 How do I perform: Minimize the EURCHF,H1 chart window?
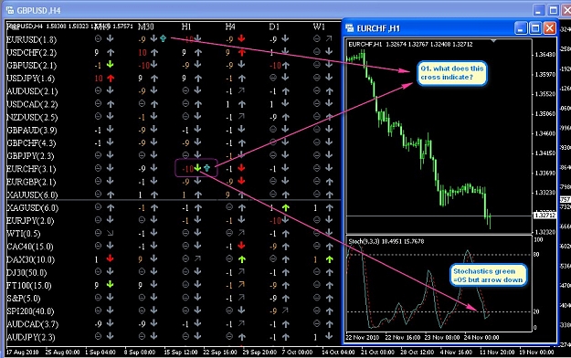click(x=520, y=28)
